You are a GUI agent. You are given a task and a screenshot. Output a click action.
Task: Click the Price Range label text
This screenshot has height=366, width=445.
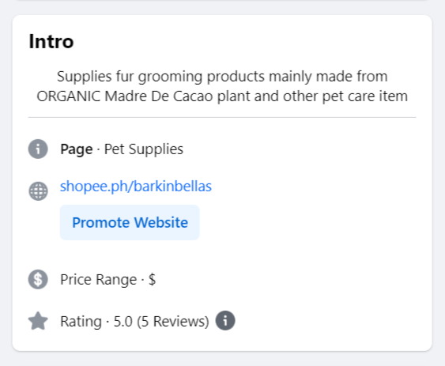[x=99, y=280]
